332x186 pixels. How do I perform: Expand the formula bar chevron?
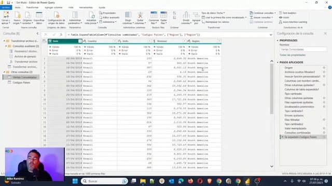pos(271,35)
